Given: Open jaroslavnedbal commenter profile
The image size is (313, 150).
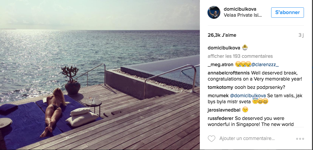Looking at the screenshot, I should point(224,110).
